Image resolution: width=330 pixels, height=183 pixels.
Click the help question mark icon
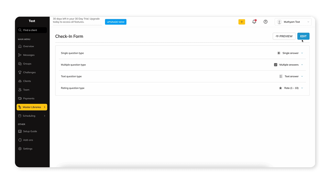265,22
